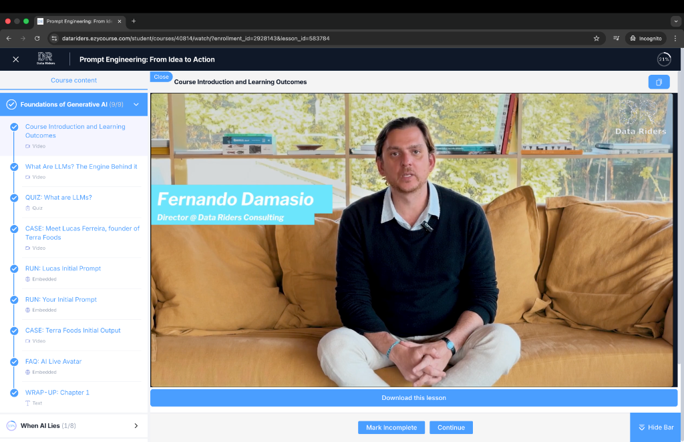684x442 pixels.
Task: Click embedded icon under FAQ: AI Live Avatar
Action: (x=28, y=373)
